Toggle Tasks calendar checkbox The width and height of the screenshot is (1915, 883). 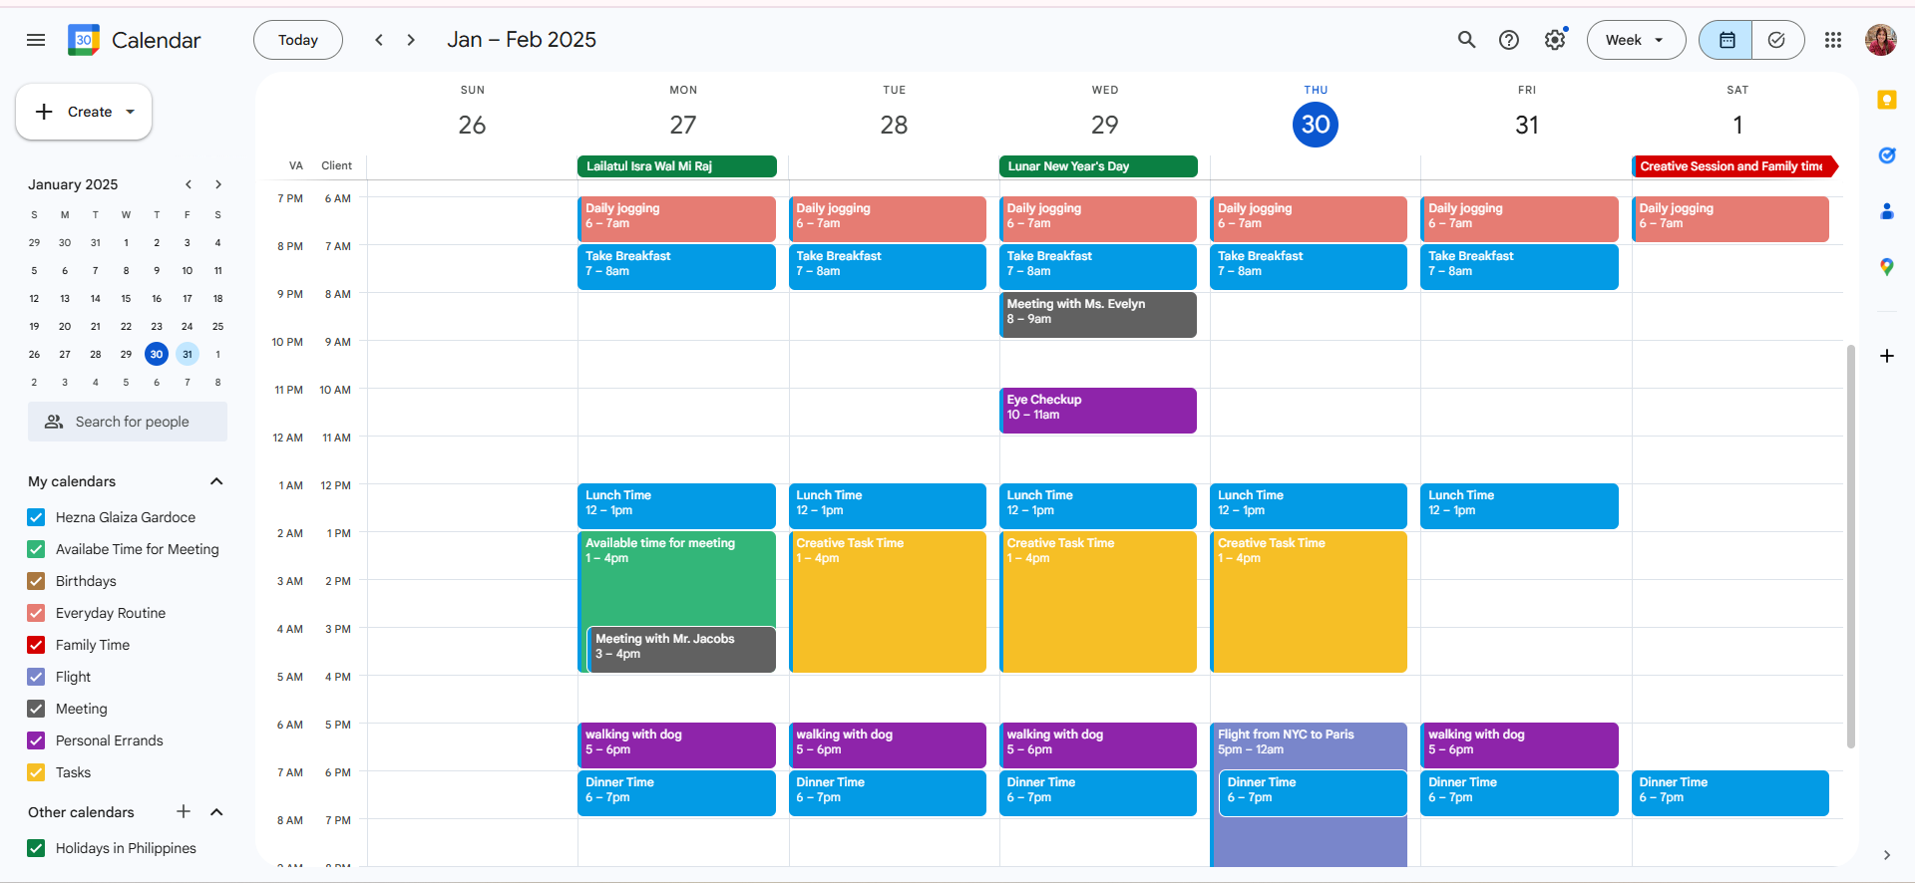point(36,772)
